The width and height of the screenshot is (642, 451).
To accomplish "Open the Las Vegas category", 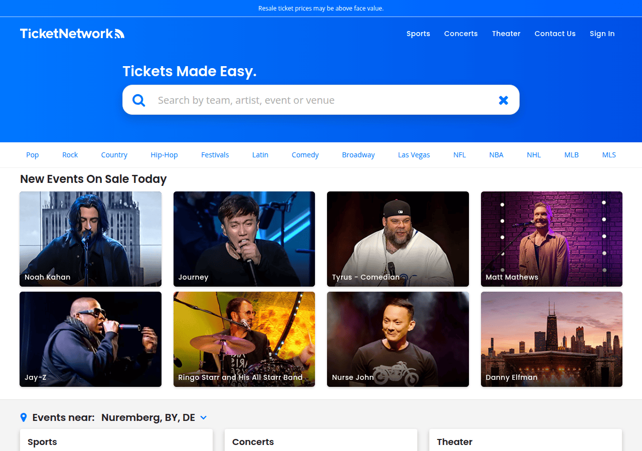I will coord(414,155).
